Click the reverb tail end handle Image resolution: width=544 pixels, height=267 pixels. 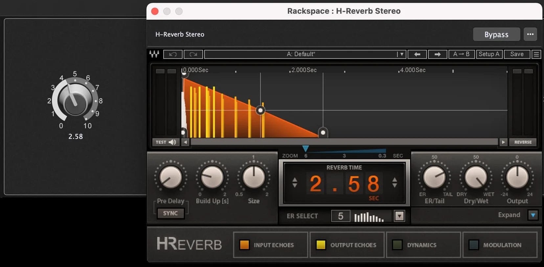click(323, 132)
